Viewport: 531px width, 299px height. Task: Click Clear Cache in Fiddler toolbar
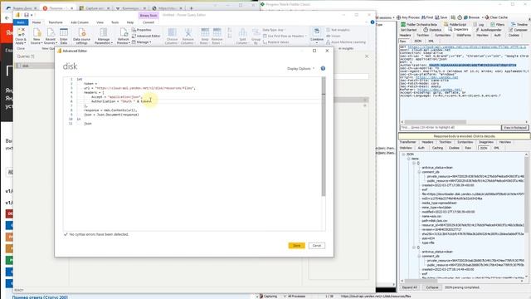496,17
